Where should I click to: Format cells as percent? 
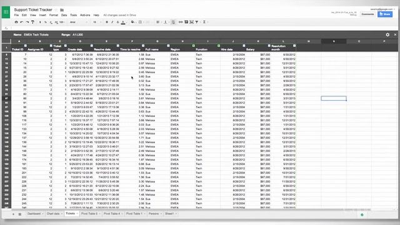(x=46, y=22)
